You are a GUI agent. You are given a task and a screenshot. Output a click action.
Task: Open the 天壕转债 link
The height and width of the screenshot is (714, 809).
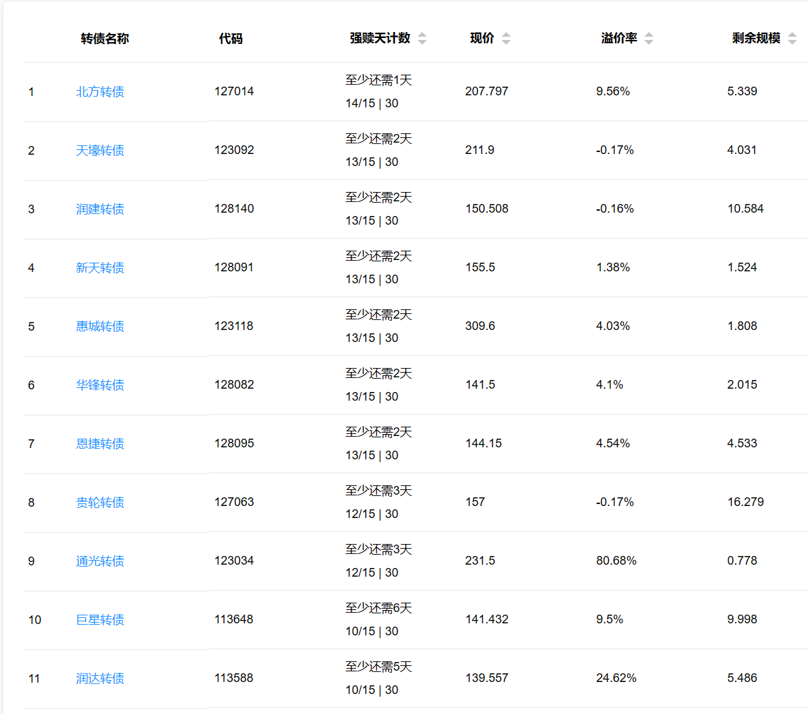(100, 151)
